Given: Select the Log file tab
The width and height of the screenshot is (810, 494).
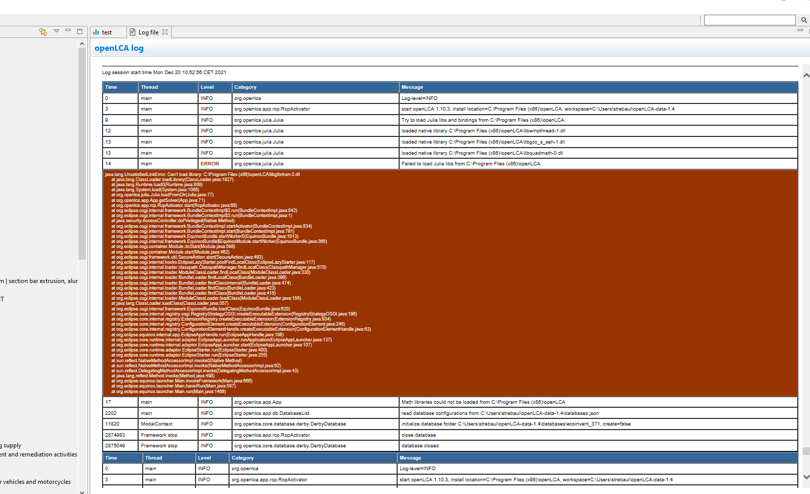Looking at the screenshot, I should [x=148, y=32].
